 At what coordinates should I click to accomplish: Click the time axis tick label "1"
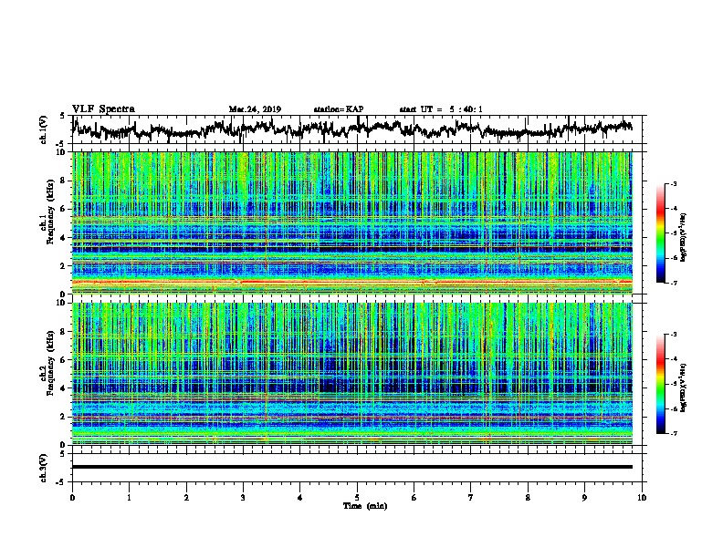pyautogui.click(x=129, y=497)
